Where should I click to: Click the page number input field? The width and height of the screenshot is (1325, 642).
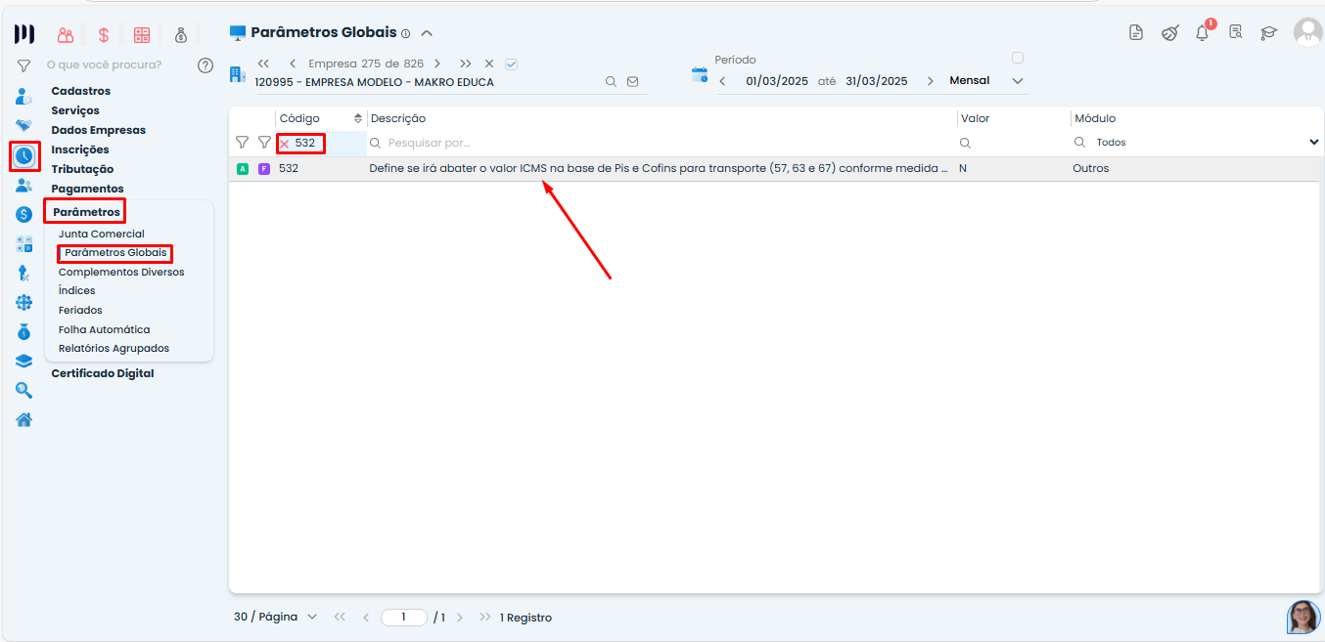tap(404, 618)
